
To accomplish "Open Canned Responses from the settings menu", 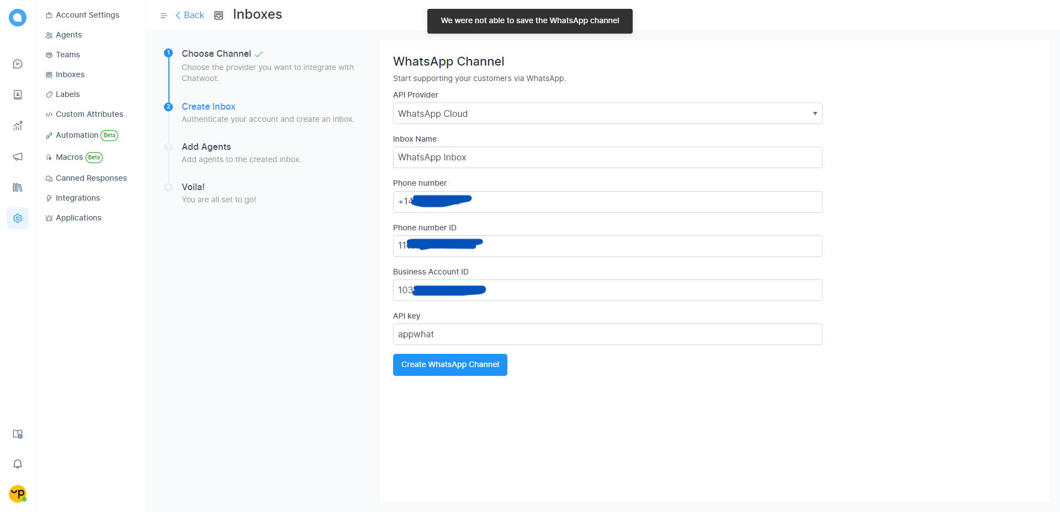I will tap(91, 177).
